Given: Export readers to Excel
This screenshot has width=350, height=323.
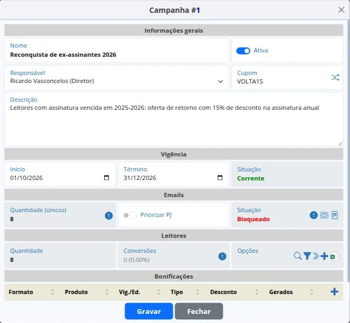Looking at the screenshot, I should pos(334,256).
